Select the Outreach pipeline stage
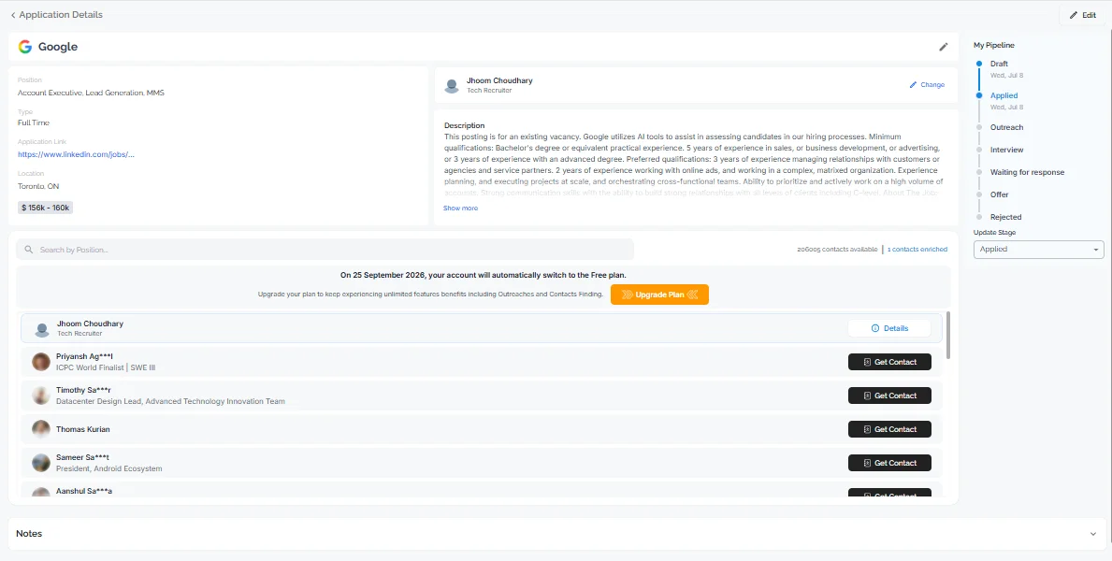The height and width of the screenshot is (561, 1112). click(1006, 128)
